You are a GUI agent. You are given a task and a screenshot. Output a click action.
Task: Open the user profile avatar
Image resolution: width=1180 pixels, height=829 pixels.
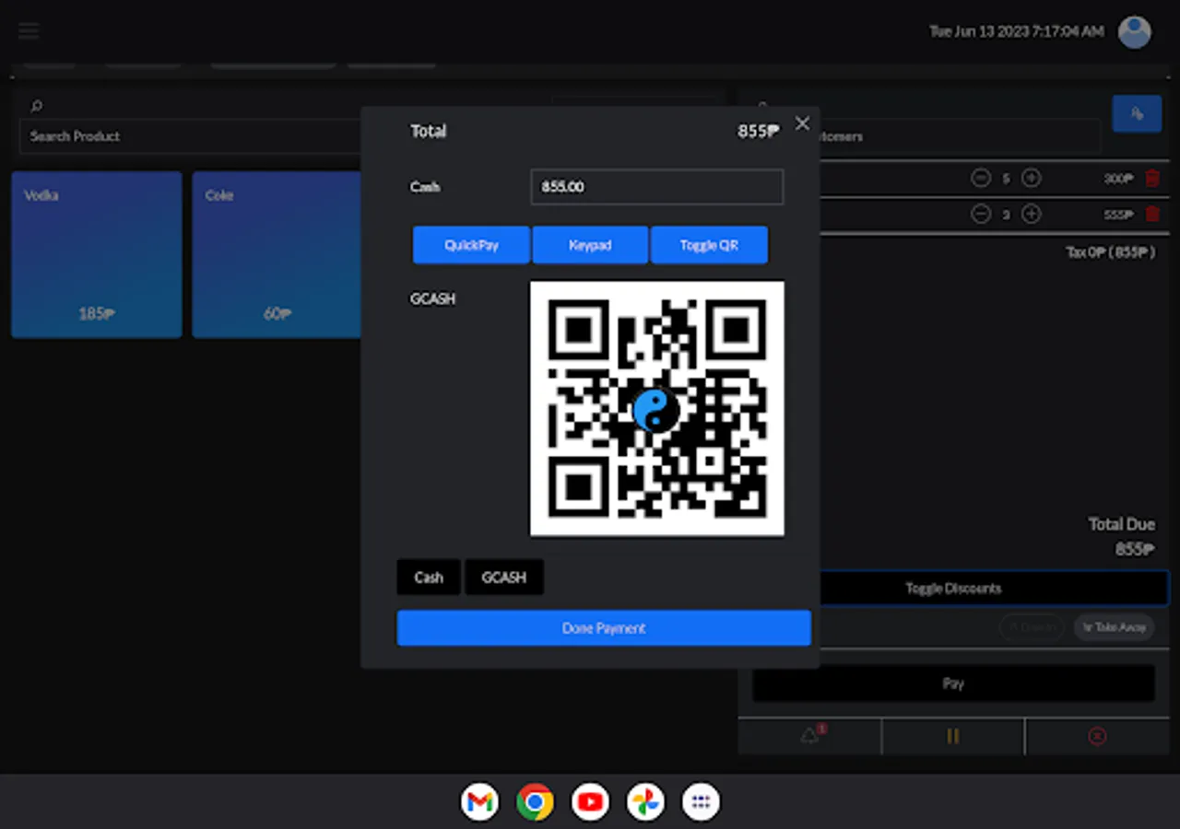point(1134,31)
